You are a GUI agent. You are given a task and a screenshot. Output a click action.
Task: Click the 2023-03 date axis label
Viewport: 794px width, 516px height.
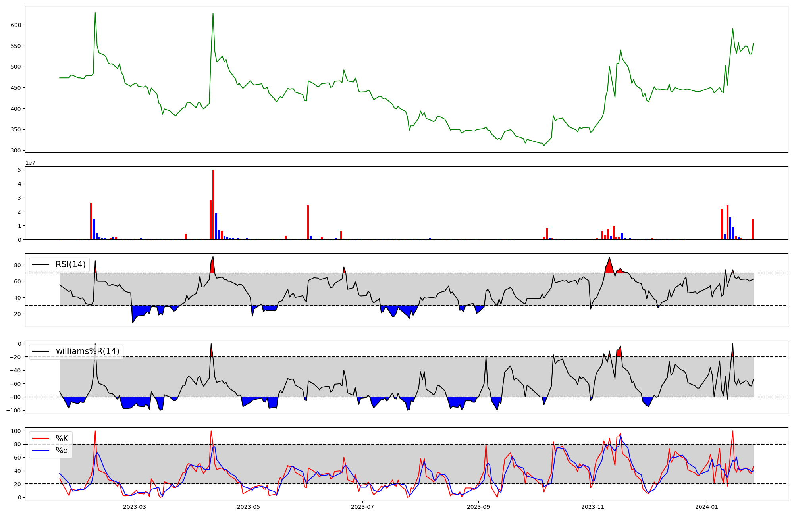click(135, 507)
